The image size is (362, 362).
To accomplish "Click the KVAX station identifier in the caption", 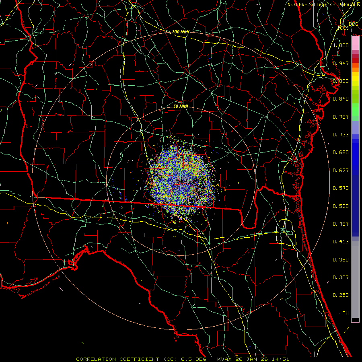I will (224, 359).
